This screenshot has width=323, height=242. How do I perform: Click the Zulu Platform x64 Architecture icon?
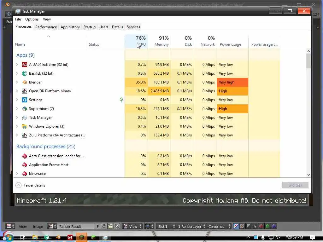(x=25, y=135)
